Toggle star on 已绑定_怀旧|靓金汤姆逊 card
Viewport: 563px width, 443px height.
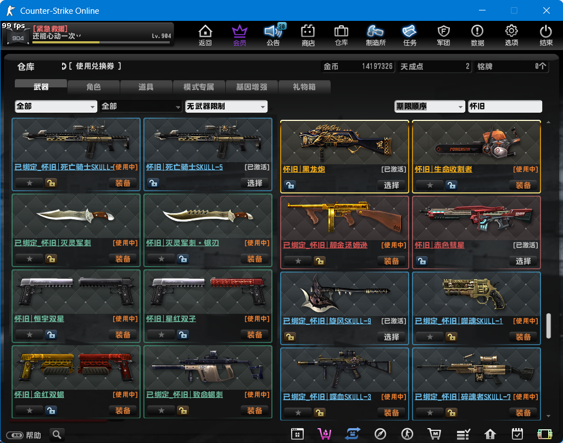[x=298, y=261]
